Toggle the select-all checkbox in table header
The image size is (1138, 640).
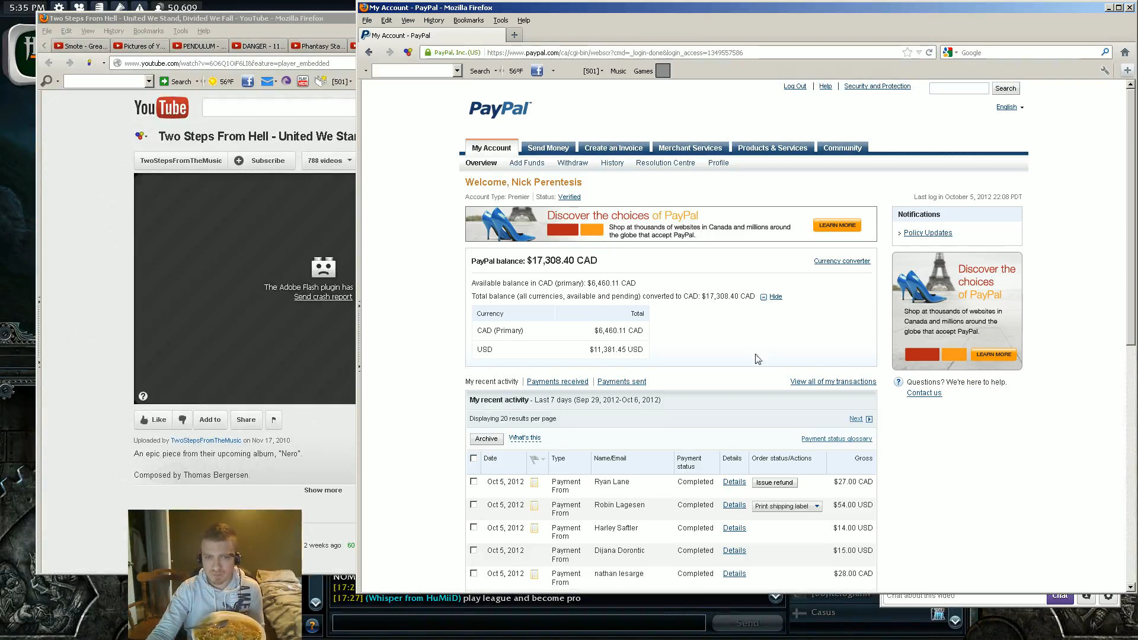474,458
